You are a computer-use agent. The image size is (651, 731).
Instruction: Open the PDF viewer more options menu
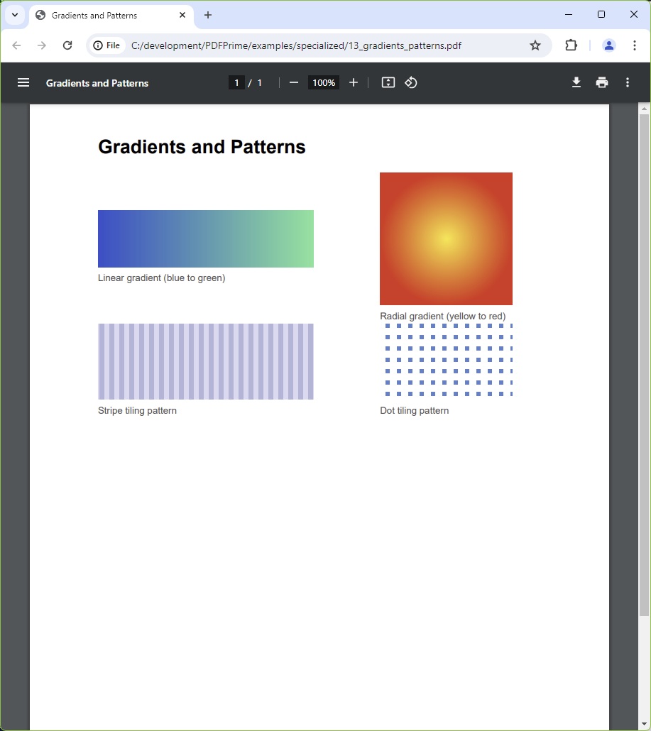pos(628,82)
